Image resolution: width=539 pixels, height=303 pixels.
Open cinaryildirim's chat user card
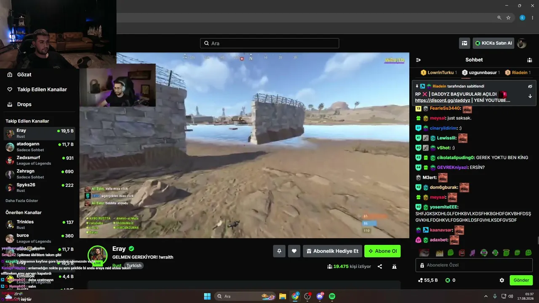coord(443,128)
